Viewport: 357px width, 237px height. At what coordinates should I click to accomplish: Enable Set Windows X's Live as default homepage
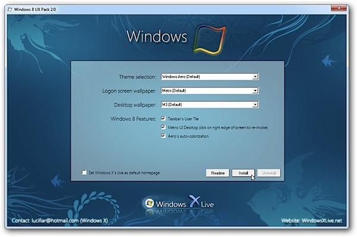coord(84,173)
